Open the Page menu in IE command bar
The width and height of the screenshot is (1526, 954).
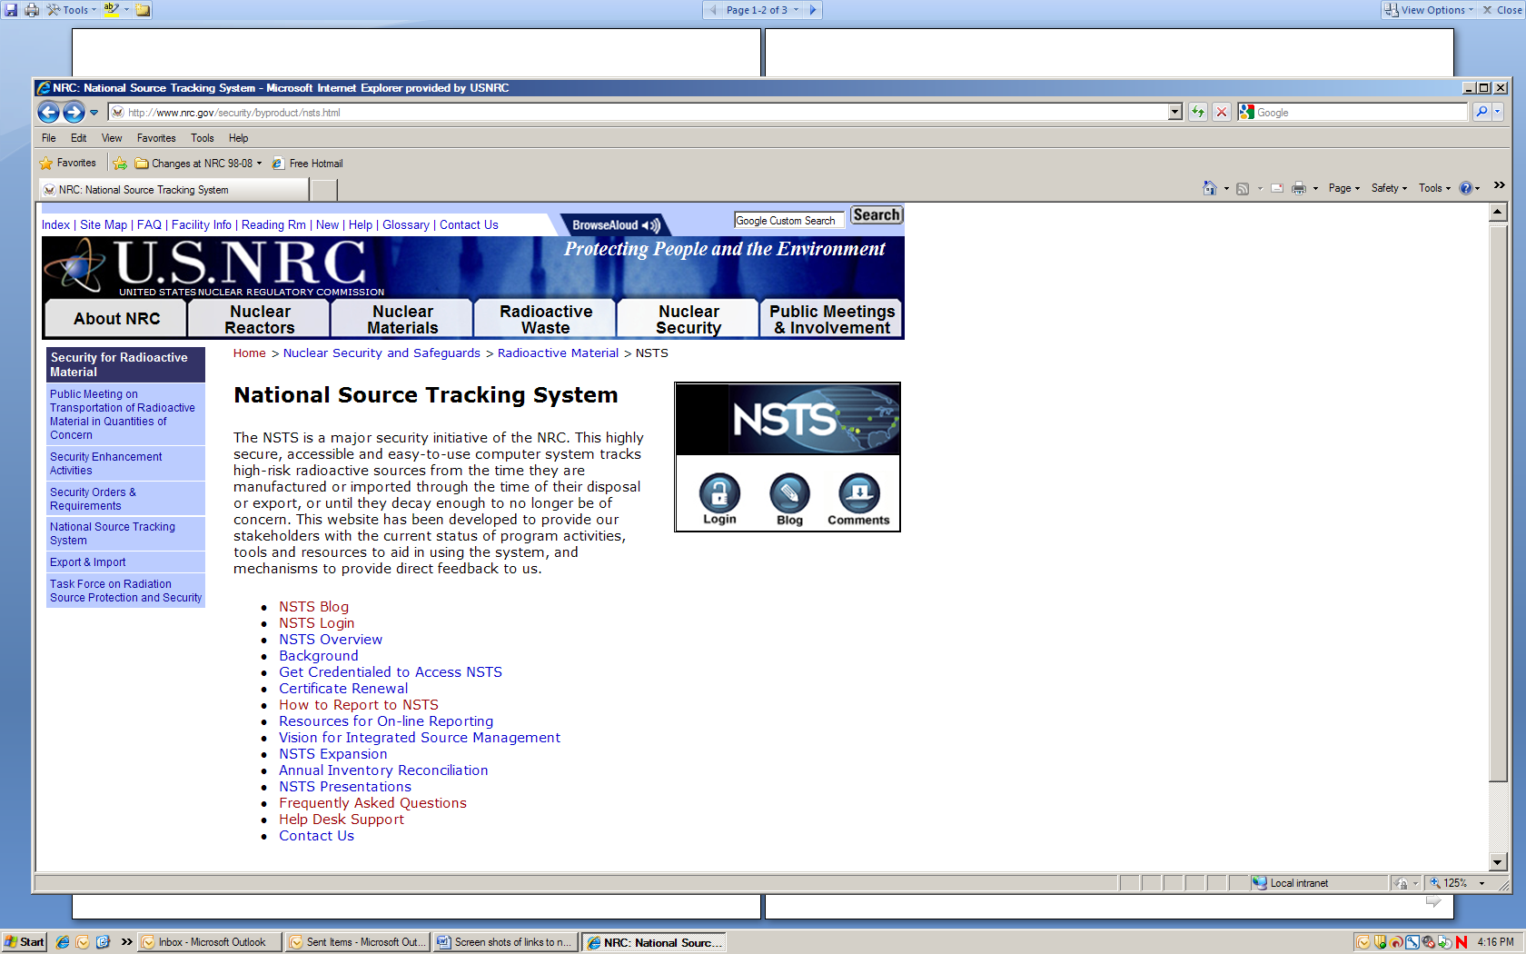tap(1344, 188)
